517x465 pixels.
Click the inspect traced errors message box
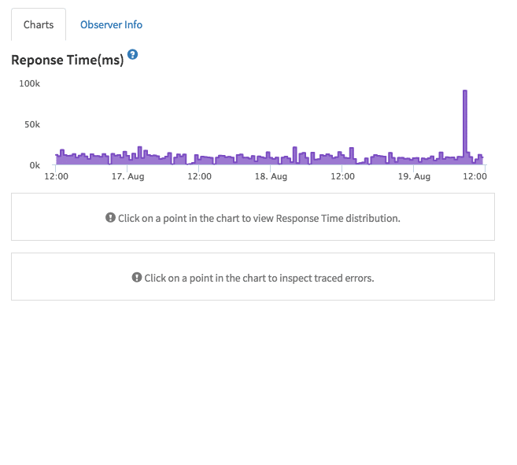coord(253,276)
